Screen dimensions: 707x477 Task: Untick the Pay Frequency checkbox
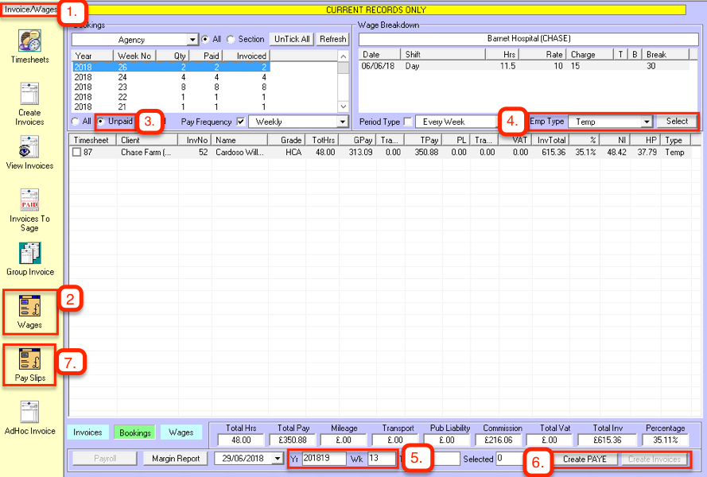(241, 122)
